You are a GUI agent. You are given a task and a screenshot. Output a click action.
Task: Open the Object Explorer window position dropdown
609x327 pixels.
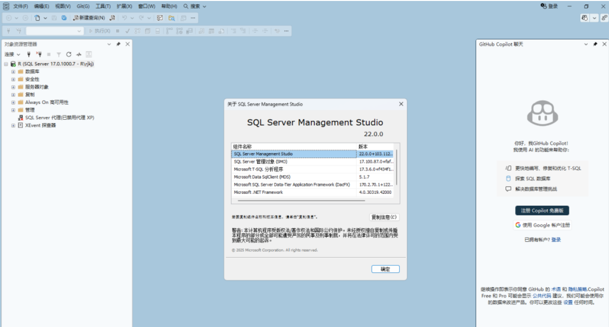coord(109,44)
